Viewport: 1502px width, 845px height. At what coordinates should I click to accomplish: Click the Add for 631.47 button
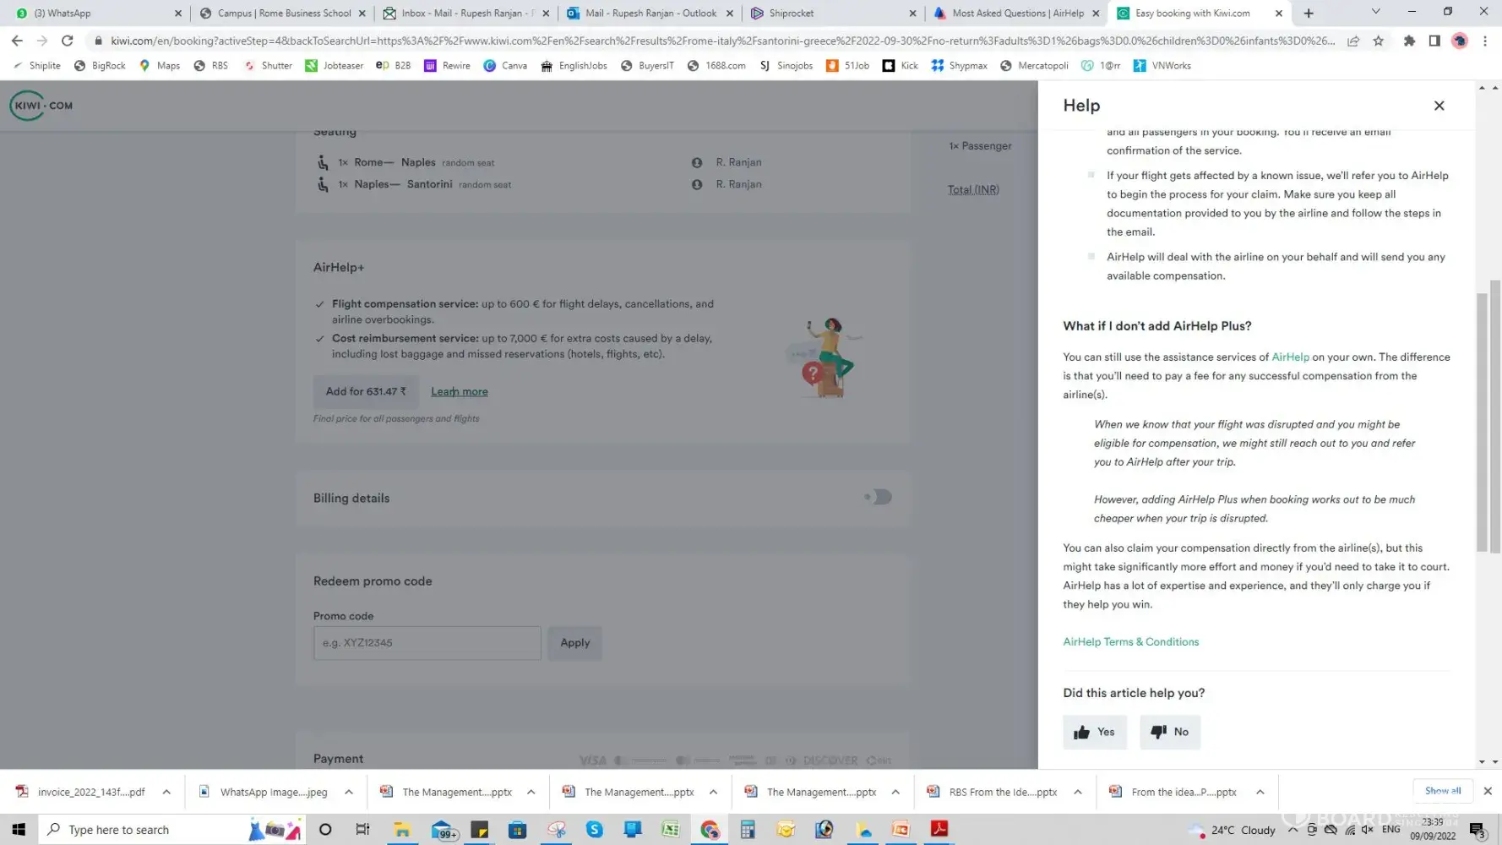click(x=366, y=391)
